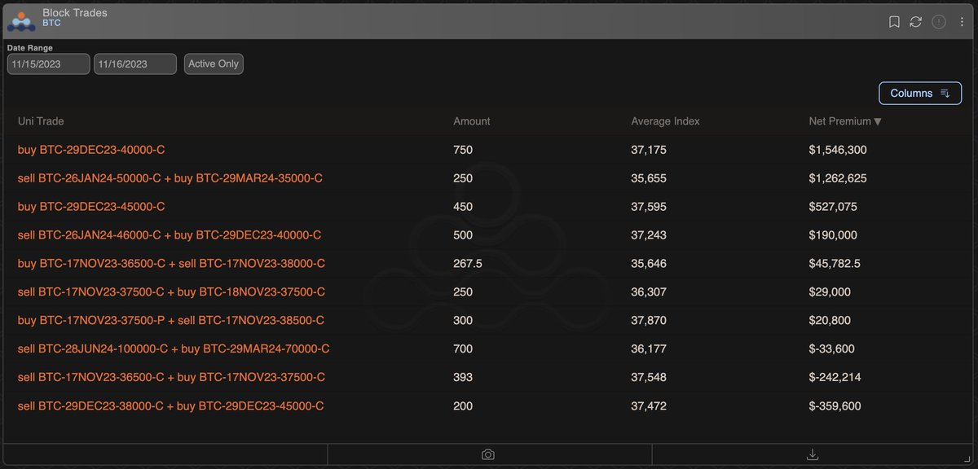Select the net premium $29,000
This screenshot has width=978, height=469.
[830, 292]
